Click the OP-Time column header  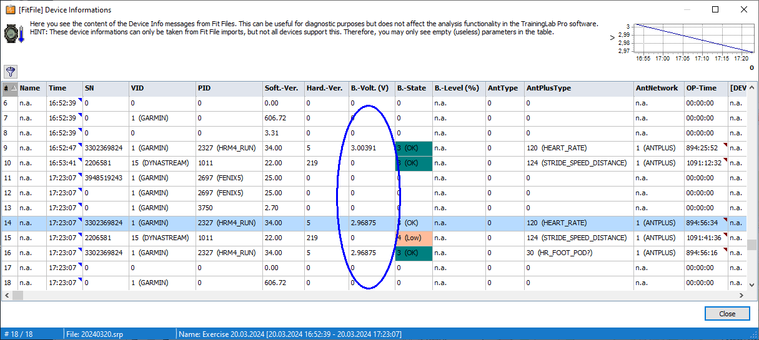point(706,89)
